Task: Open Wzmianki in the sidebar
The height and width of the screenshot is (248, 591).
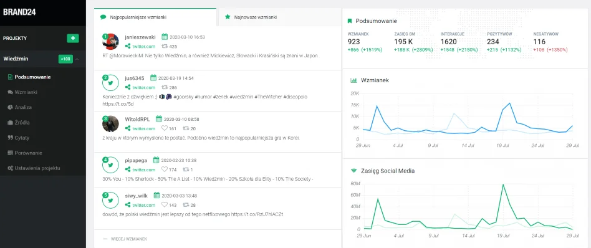Action: 22,92
